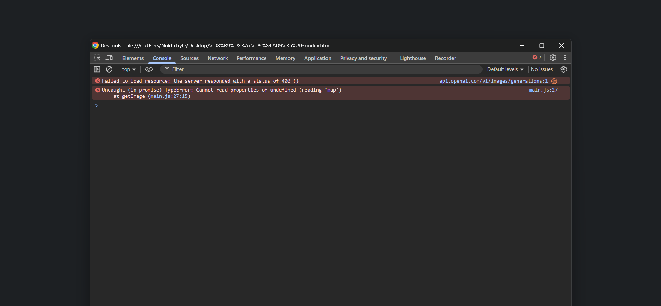This screenshot has height=306, width=661.
Task: Switch to the Network tab
Action: pyautogui.click(x=218, y=58)
